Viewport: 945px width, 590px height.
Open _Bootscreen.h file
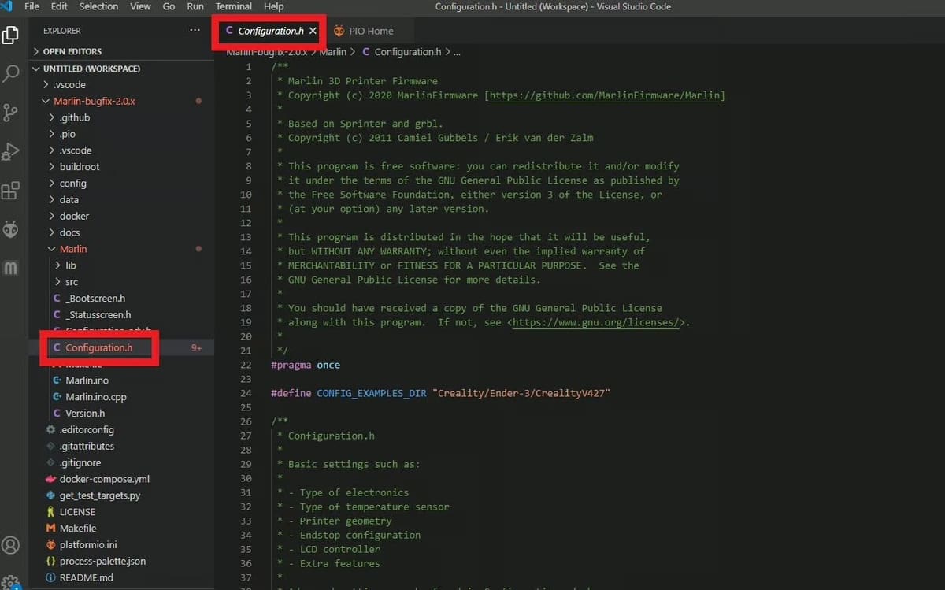(95, 299)
